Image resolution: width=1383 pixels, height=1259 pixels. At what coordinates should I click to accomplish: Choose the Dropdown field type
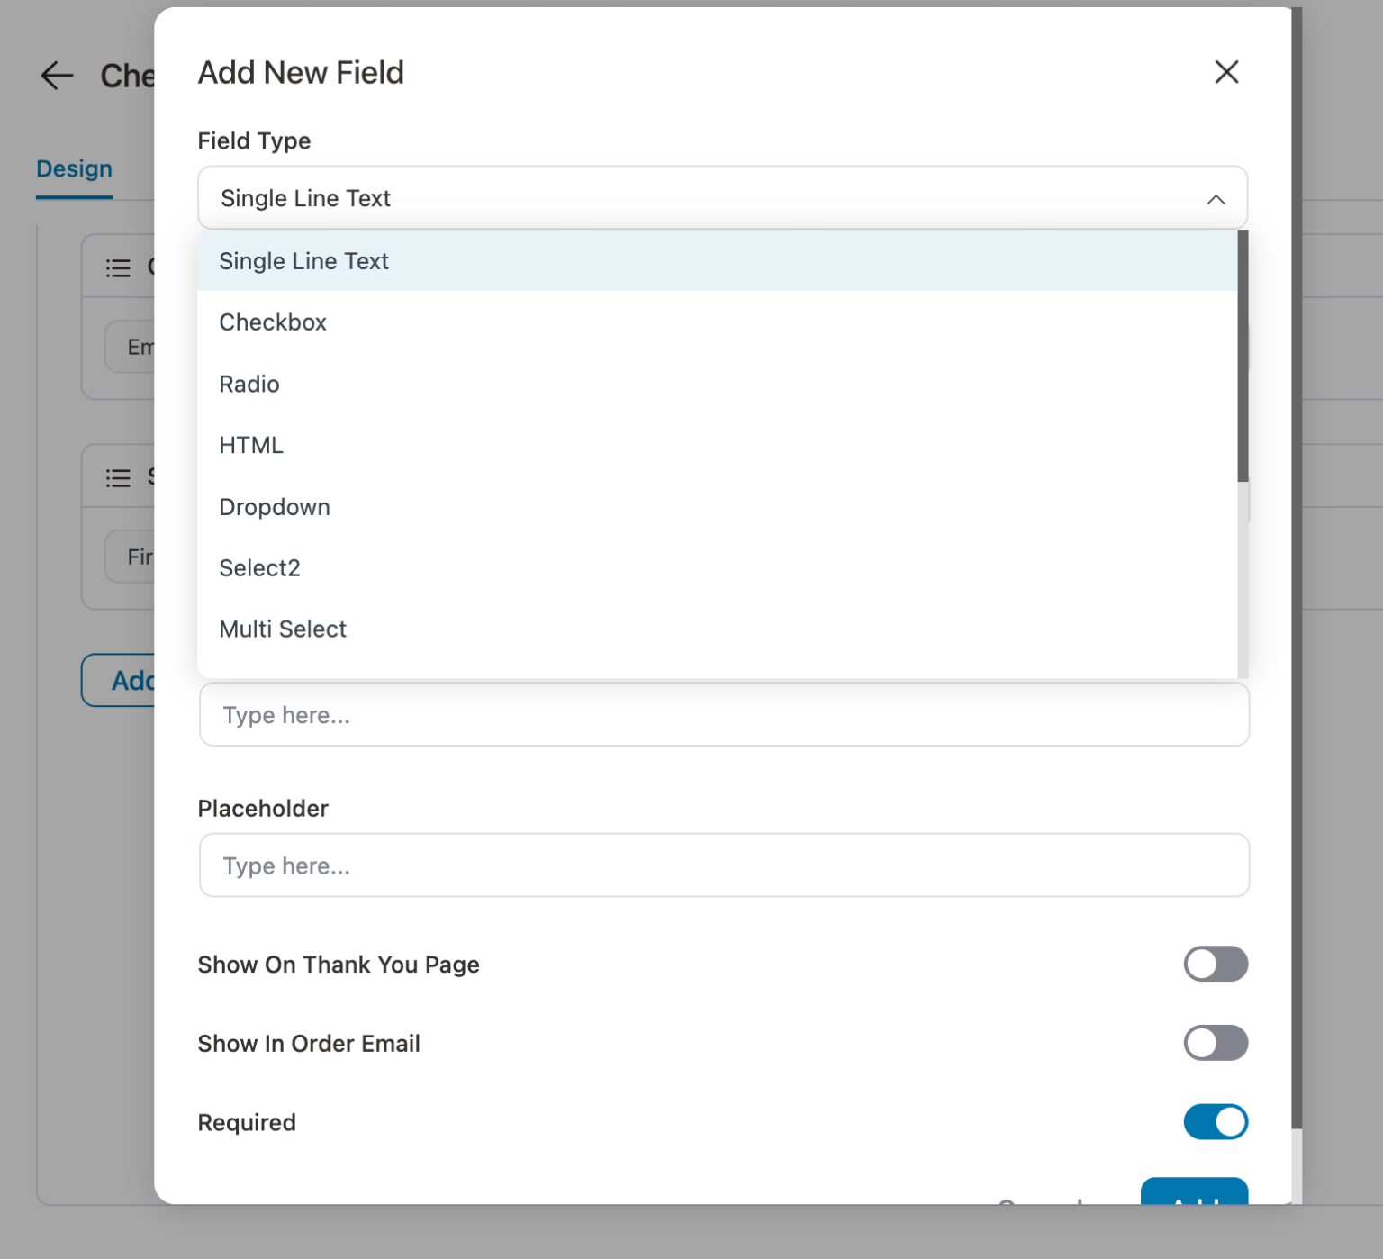(x=275, y=507)
